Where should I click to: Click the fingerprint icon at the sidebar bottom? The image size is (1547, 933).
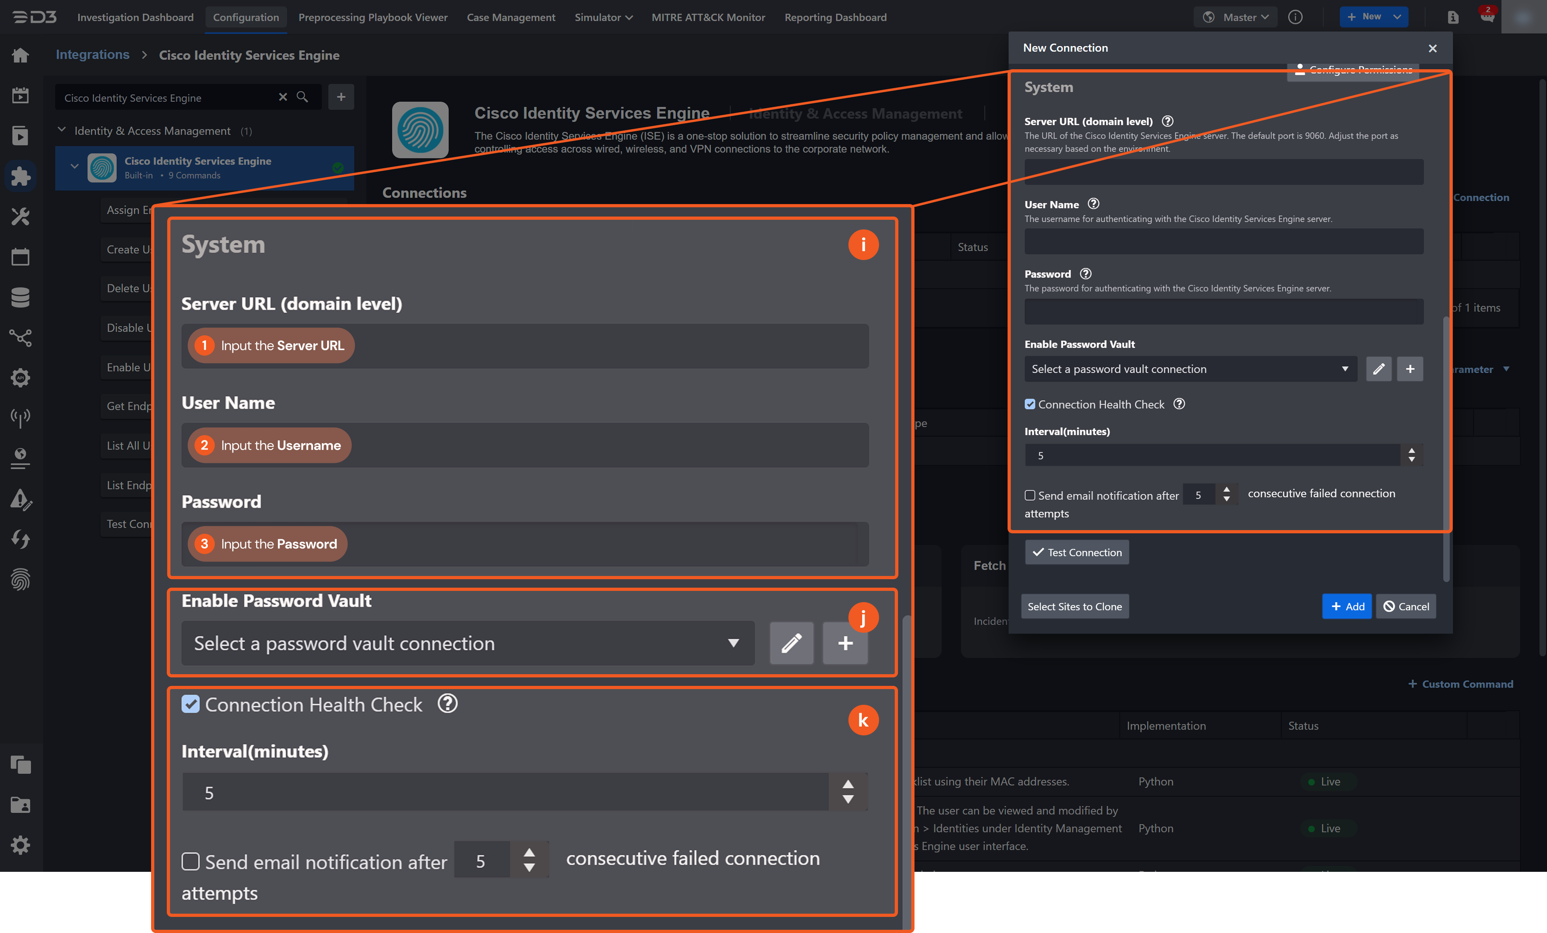pos(20,579)
